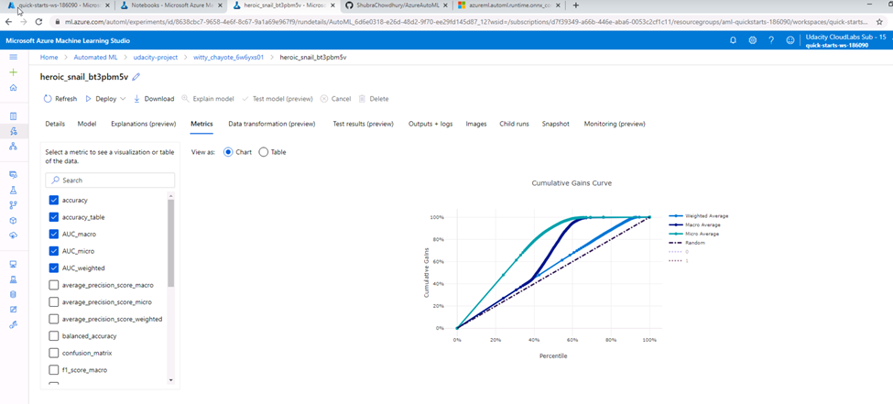Reload the browser page

(38, 21)
